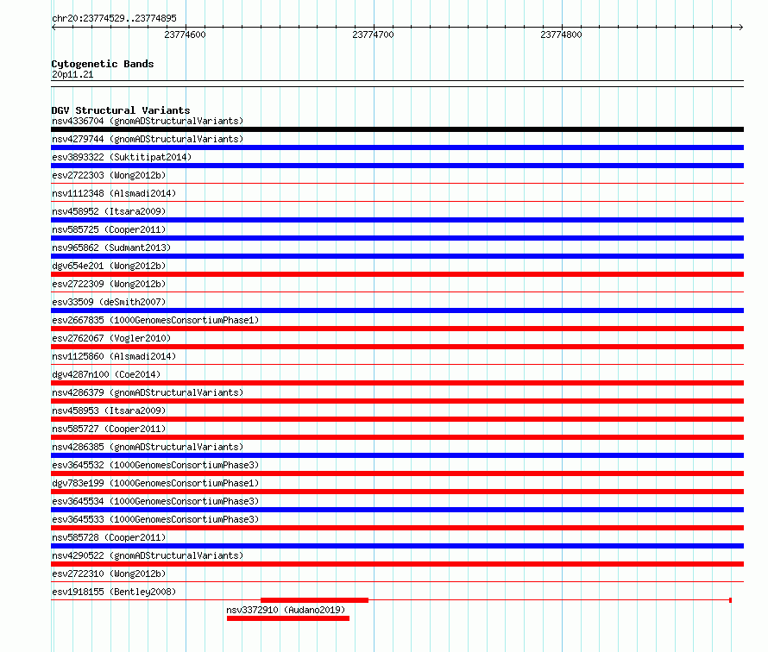
Task: Click nsv4290522 gnomADStructuralVariants label
Action: point(148,555)
